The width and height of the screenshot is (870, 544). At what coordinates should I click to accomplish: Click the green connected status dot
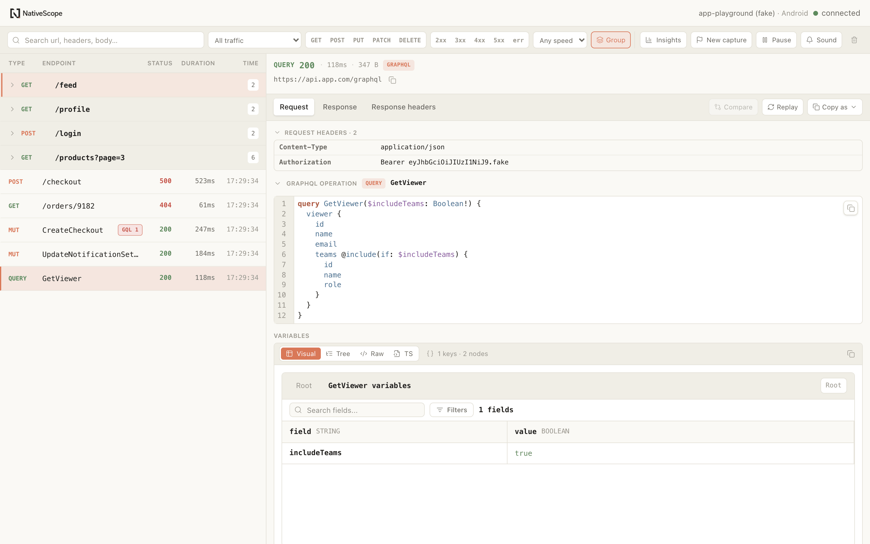(x=816, y=13)
